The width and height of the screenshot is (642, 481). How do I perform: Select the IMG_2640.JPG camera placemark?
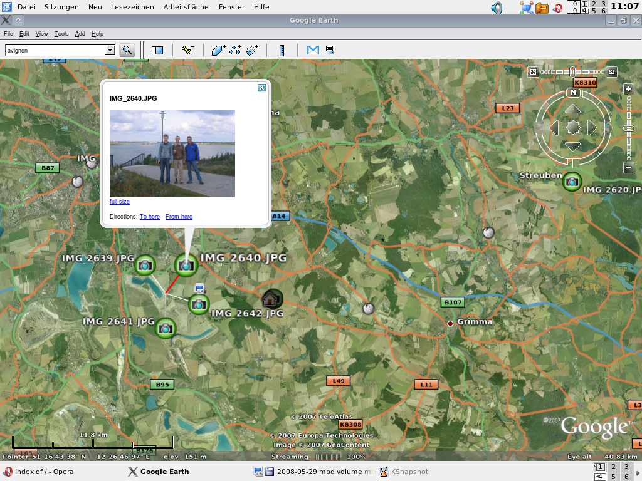tap(186, 265)
